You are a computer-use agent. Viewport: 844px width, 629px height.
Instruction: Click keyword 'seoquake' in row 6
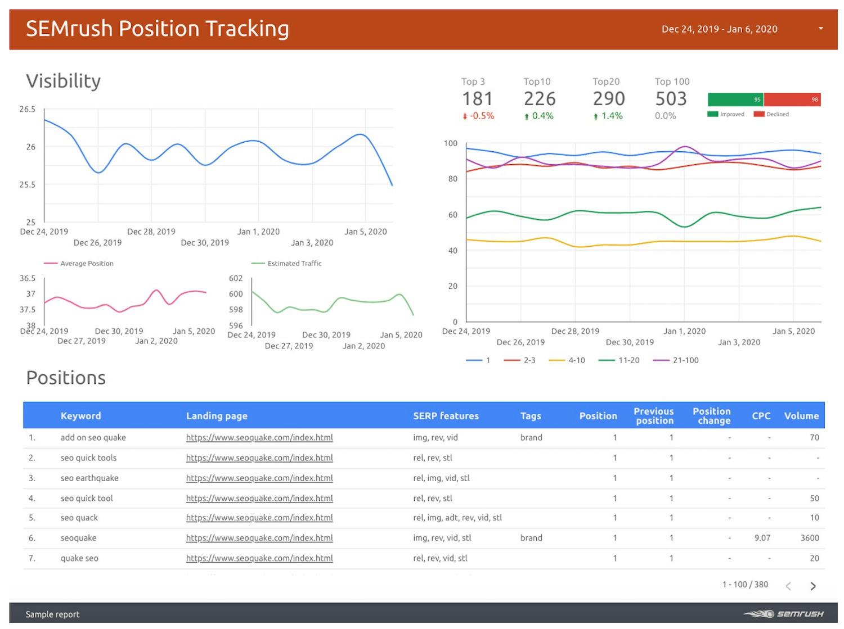[78, 538]
